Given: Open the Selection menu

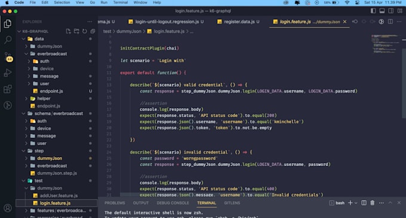Looking at the screenshot, I should pyautogui.click(x=62, y=2).
